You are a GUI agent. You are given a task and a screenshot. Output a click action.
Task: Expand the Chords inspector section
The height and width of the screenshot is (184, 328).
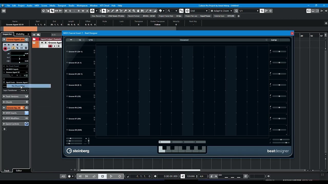click(4, 102)
